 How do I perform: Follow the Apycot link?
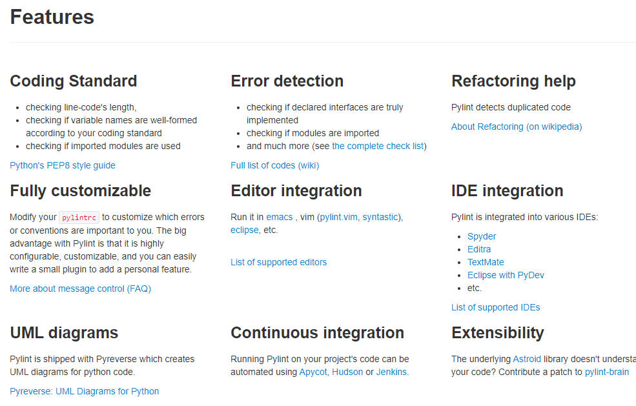click(313, 372)
